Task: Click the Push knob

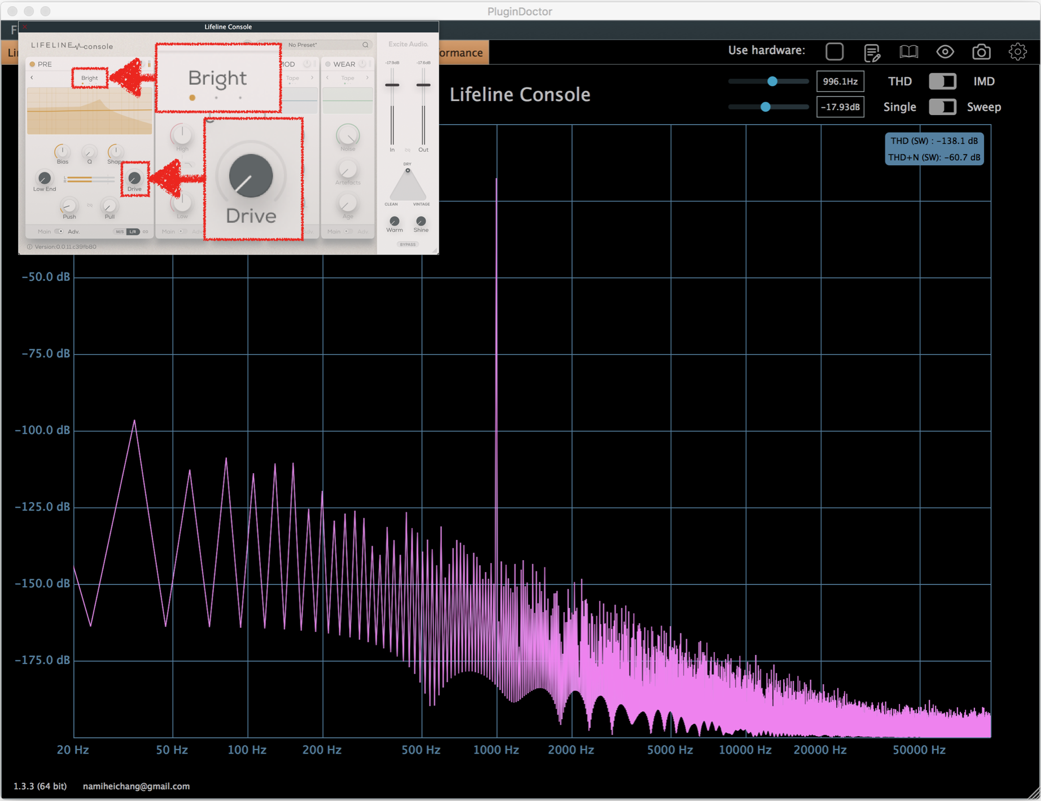Action: [69, 206]
